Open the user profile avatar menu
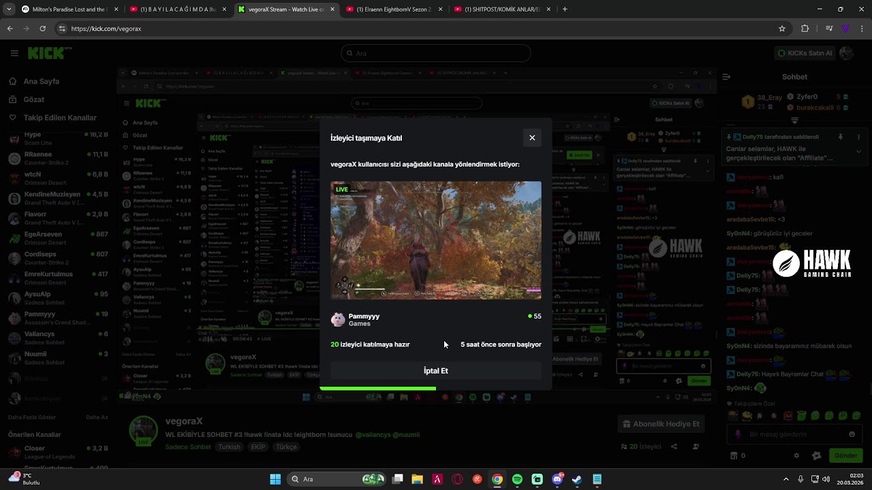872x490 pixels. click(846, 53)
